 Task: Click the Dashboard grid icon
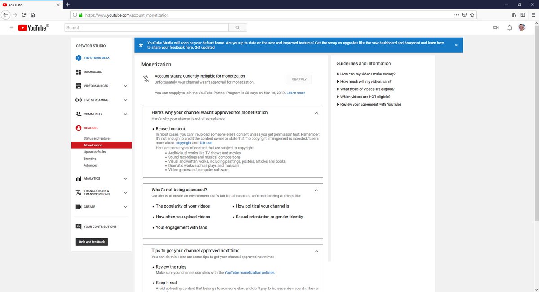click(x=79, y=72)
